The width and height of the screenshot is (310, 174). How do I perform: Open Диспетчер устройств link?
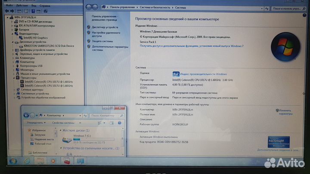click(105, 27)
